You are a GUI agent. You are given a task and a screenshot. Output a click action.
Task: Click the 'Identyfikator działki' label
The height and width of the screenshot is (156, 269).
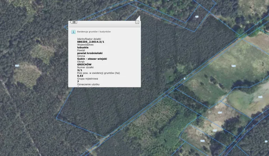click(x=89, y=39)
